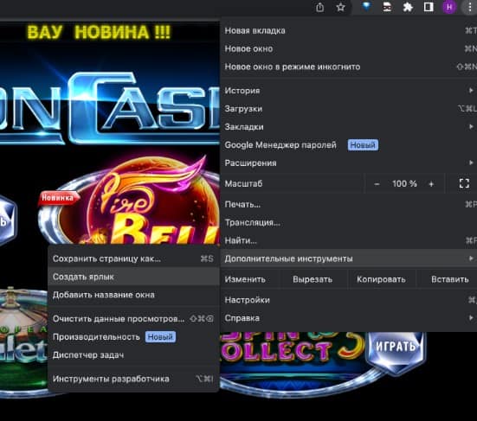Open the Extensions puzzle-piece icon
The width and height of the screenshot is (477, 421).
[x=408, y=7]
